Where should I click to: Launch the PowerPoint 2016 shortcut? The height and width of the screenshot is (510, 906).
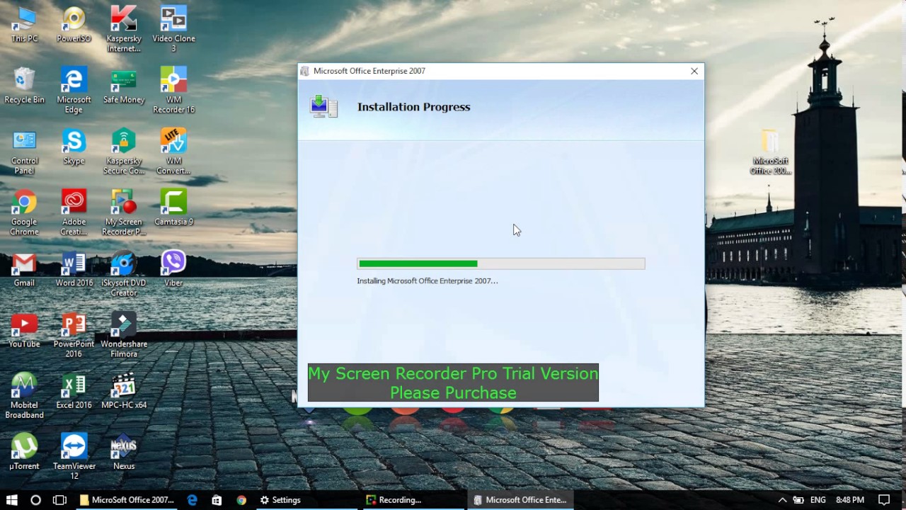click(x=74, y=334)
